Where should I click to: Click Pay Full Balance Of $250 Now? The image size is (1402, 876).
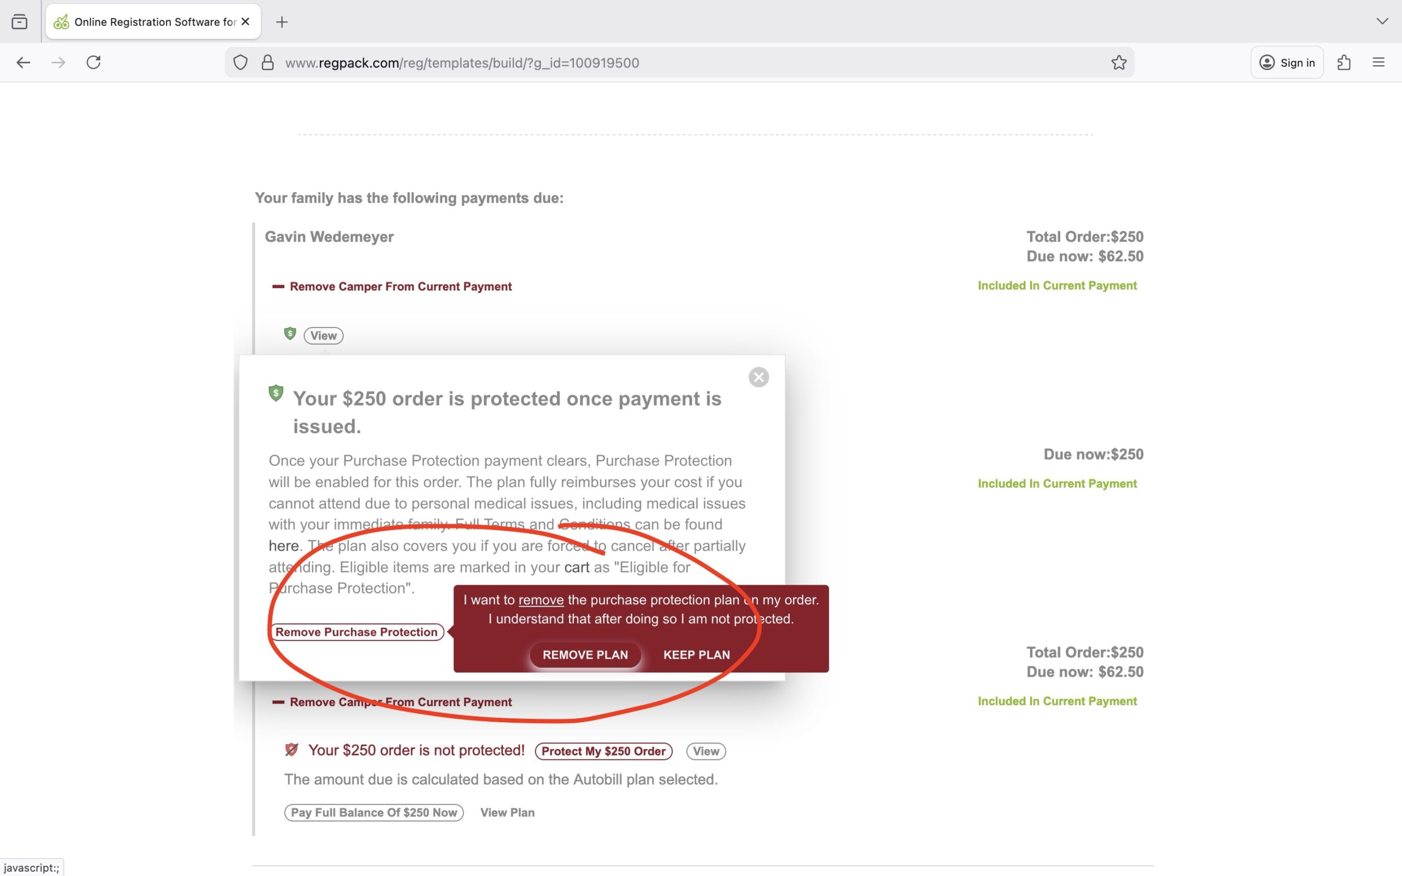374,812
